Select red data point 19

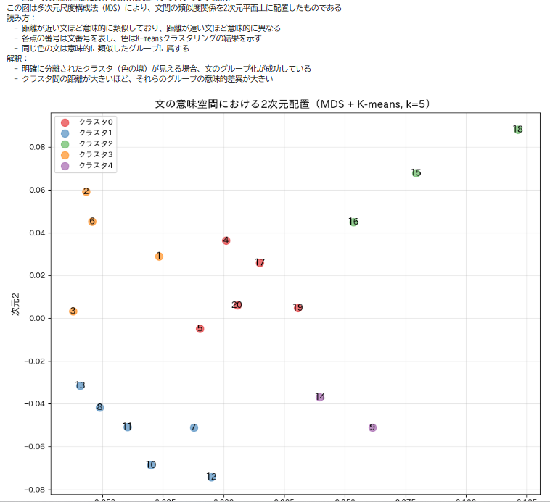click(297, 308)
